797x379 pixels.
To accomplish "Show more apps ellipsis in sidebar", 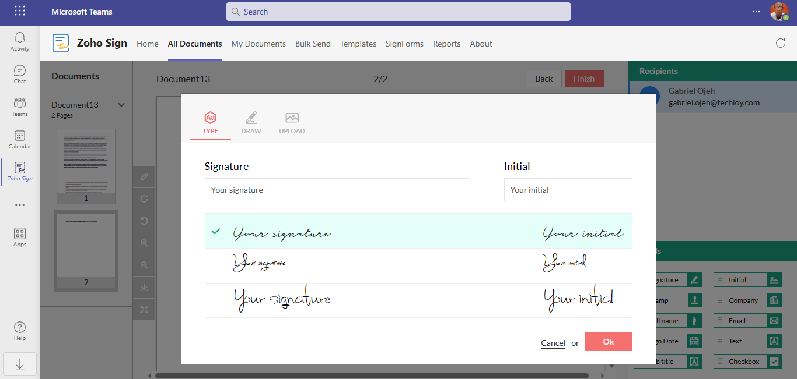I will tap(20, 205).
